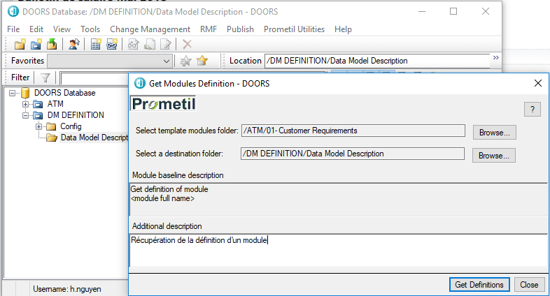The height and width of the screenshot is (296, 550).
Task: Click the Get Definitions button
Action: click(479, 284)
